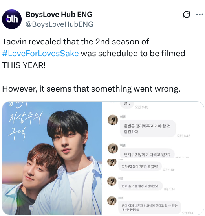Click the chat avatar beside the first message

pos(113,120)
